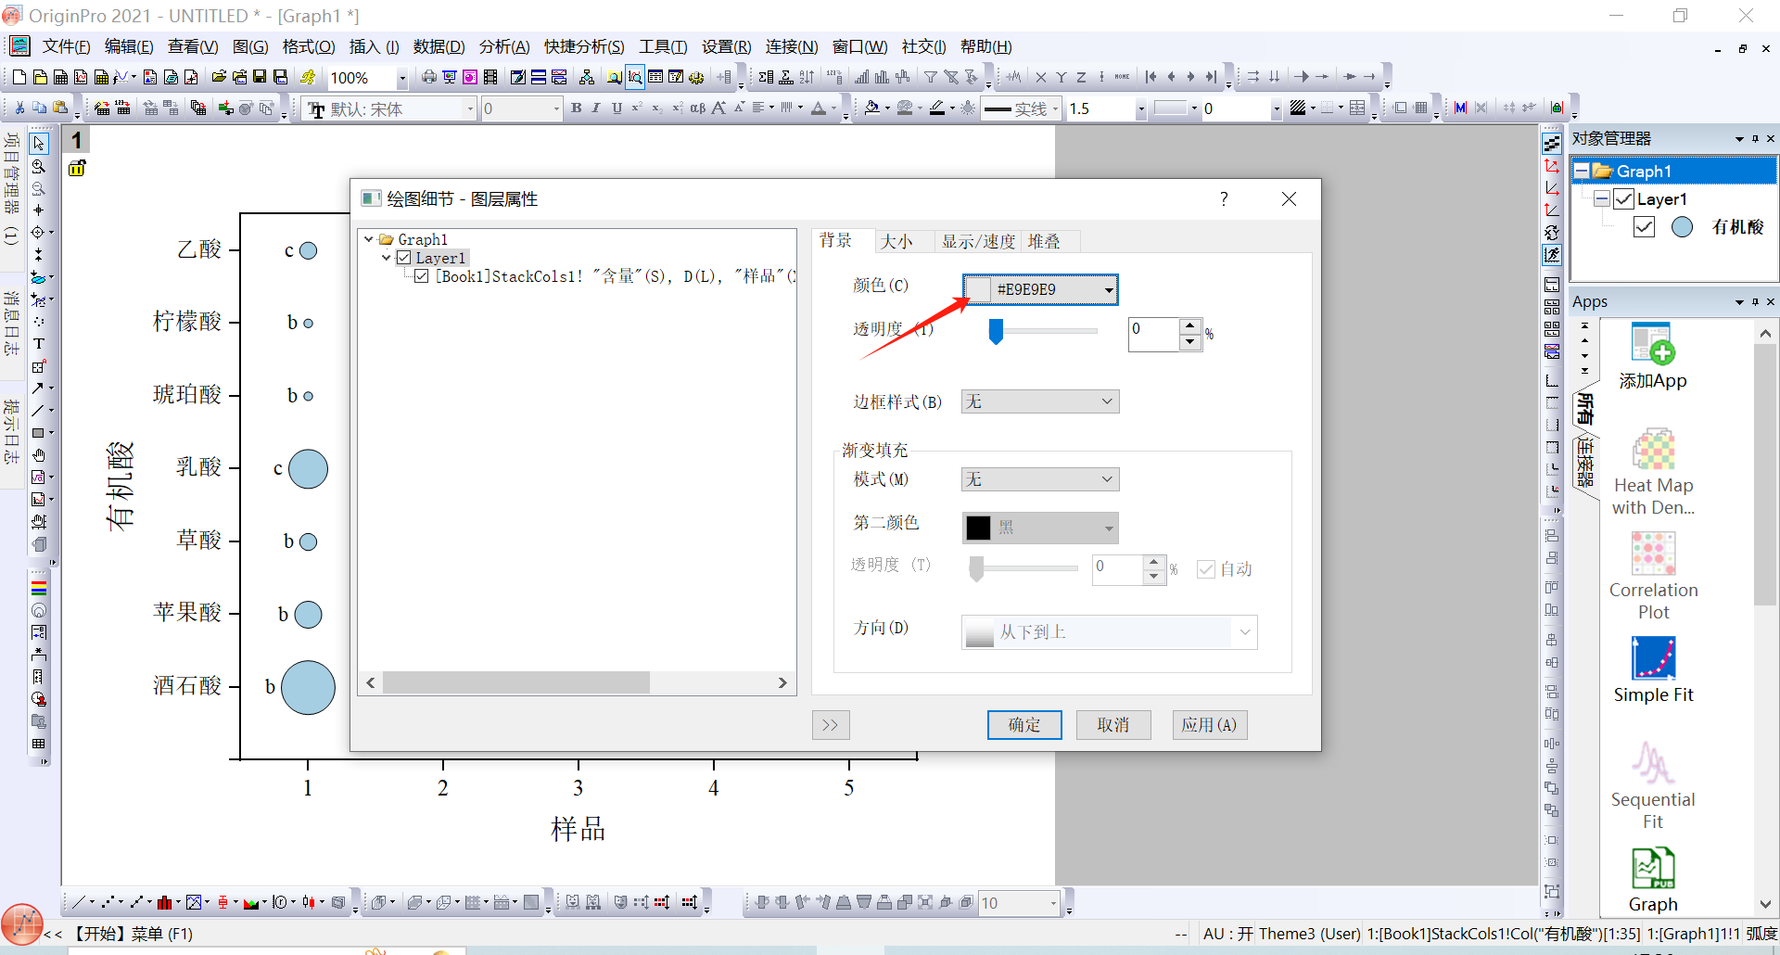The height and width of the screenshot is (955, 1780).
Task: Click the Bold formatting button
Action: tap(576, 108)
